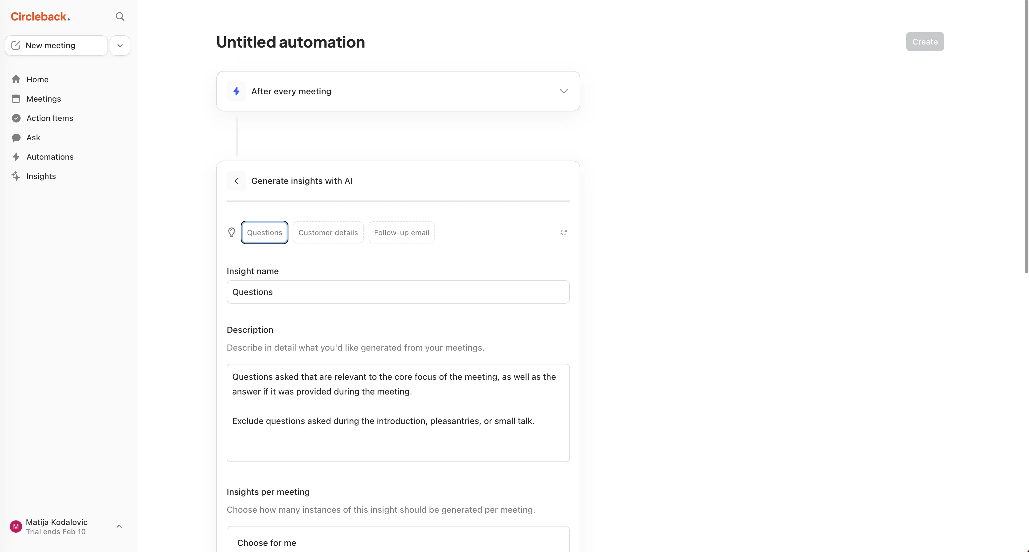Click the lightbulb suggestions icon
Screen dimensions: 1029x552
[231, 232]
